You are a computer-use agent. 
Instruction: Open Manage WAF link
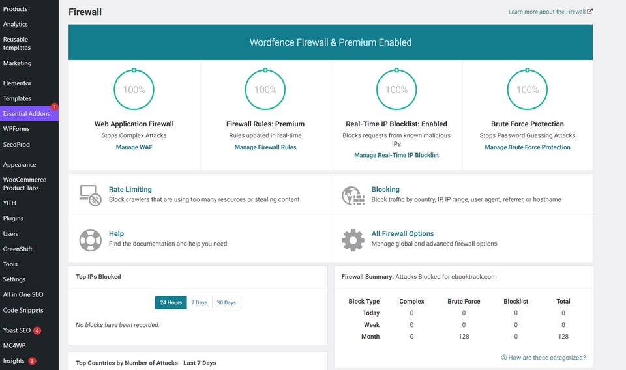[x=134, y=147]
